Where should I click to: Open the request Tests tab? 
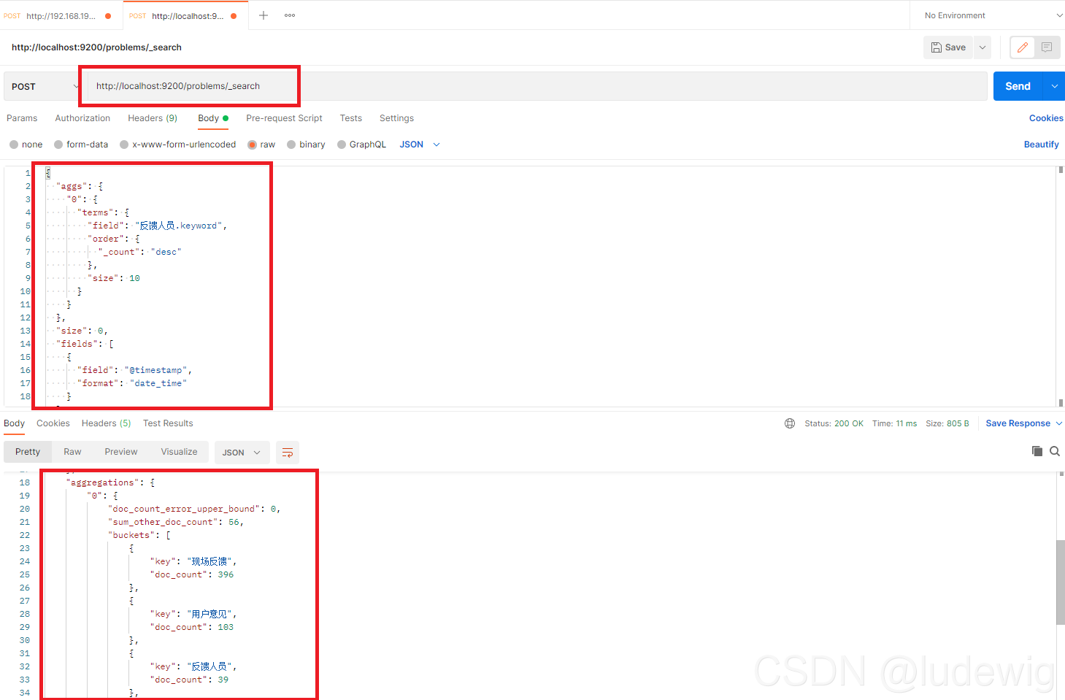[350, 118]
